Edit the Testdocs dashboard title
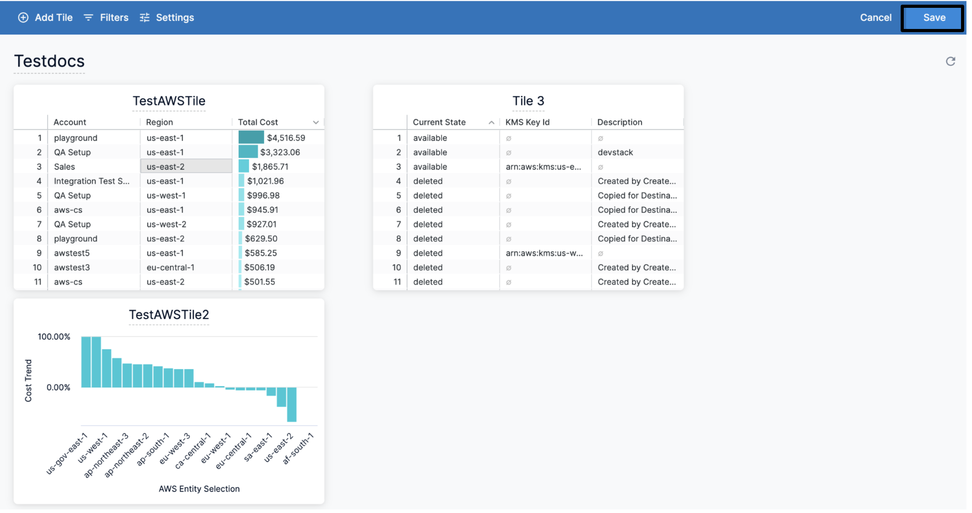This screenshot has height=513, width=972. pos(49,61)
